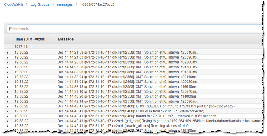This screenshot has width=267, height=136.
Task: Click the Message column header
Action: pyautogui.click(x=66, y=39)
